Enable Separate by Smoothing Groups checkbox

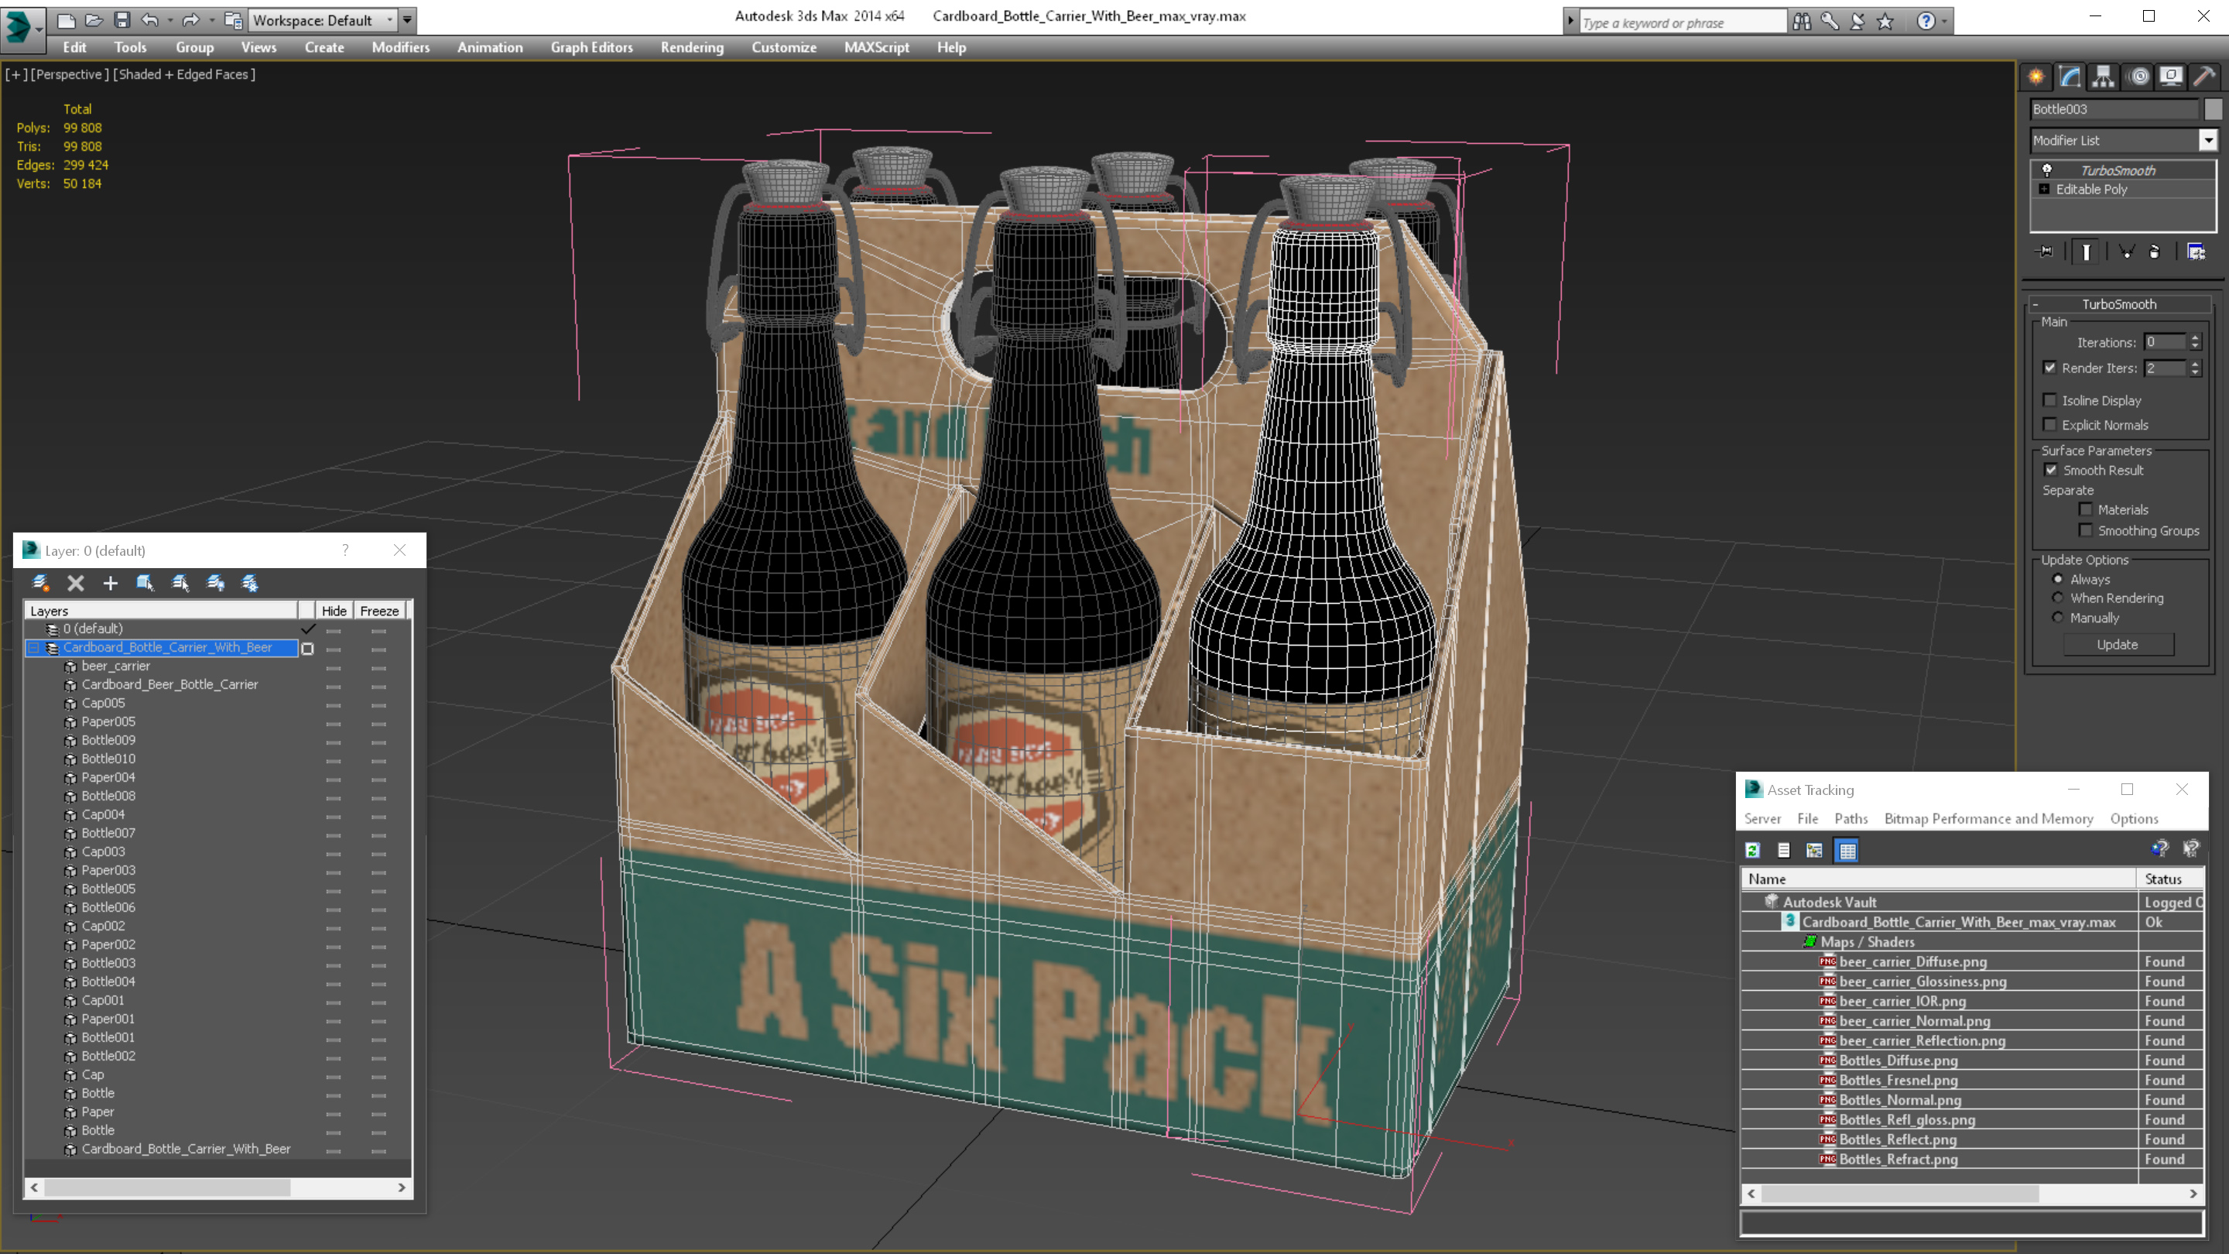coord(2087,530)
